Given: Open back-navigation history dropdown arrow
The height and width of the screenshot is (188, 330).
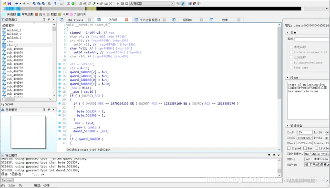Looking at the screenshot, I should [x=21, y=4].
